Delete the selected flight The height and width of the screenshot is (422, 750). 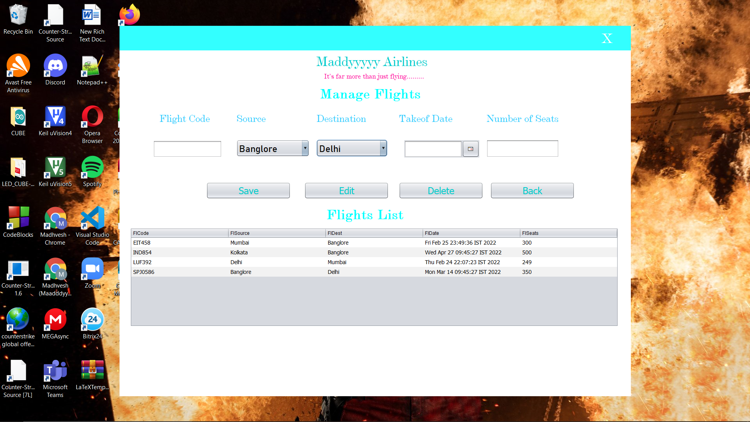441,191
